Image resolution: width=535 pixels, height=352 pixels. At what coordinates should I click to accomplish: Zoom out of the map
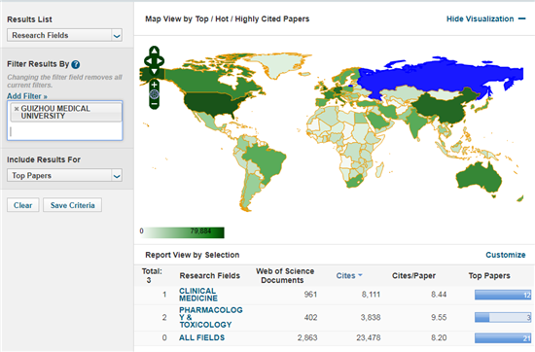coord(155,104)
